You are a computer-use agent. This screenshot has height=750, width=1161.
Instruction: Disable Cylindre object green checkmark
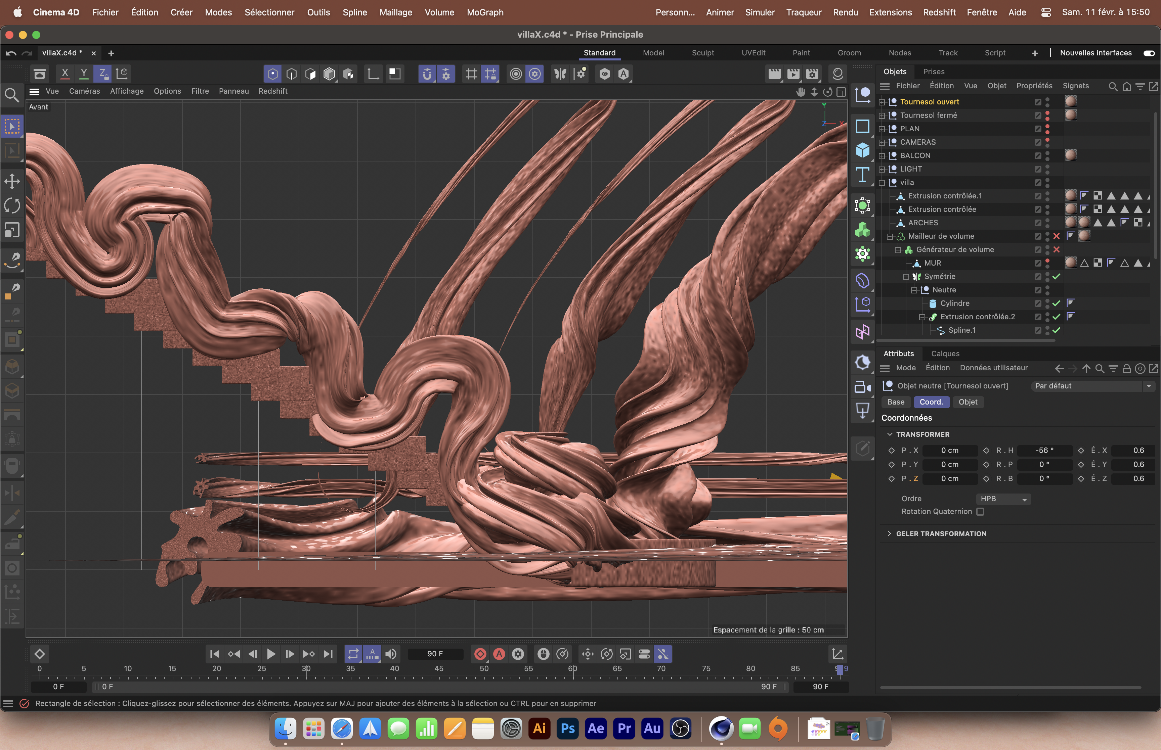(1056, 303)
